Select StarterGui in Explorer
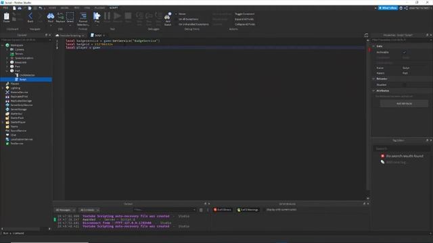 [14, 113]
